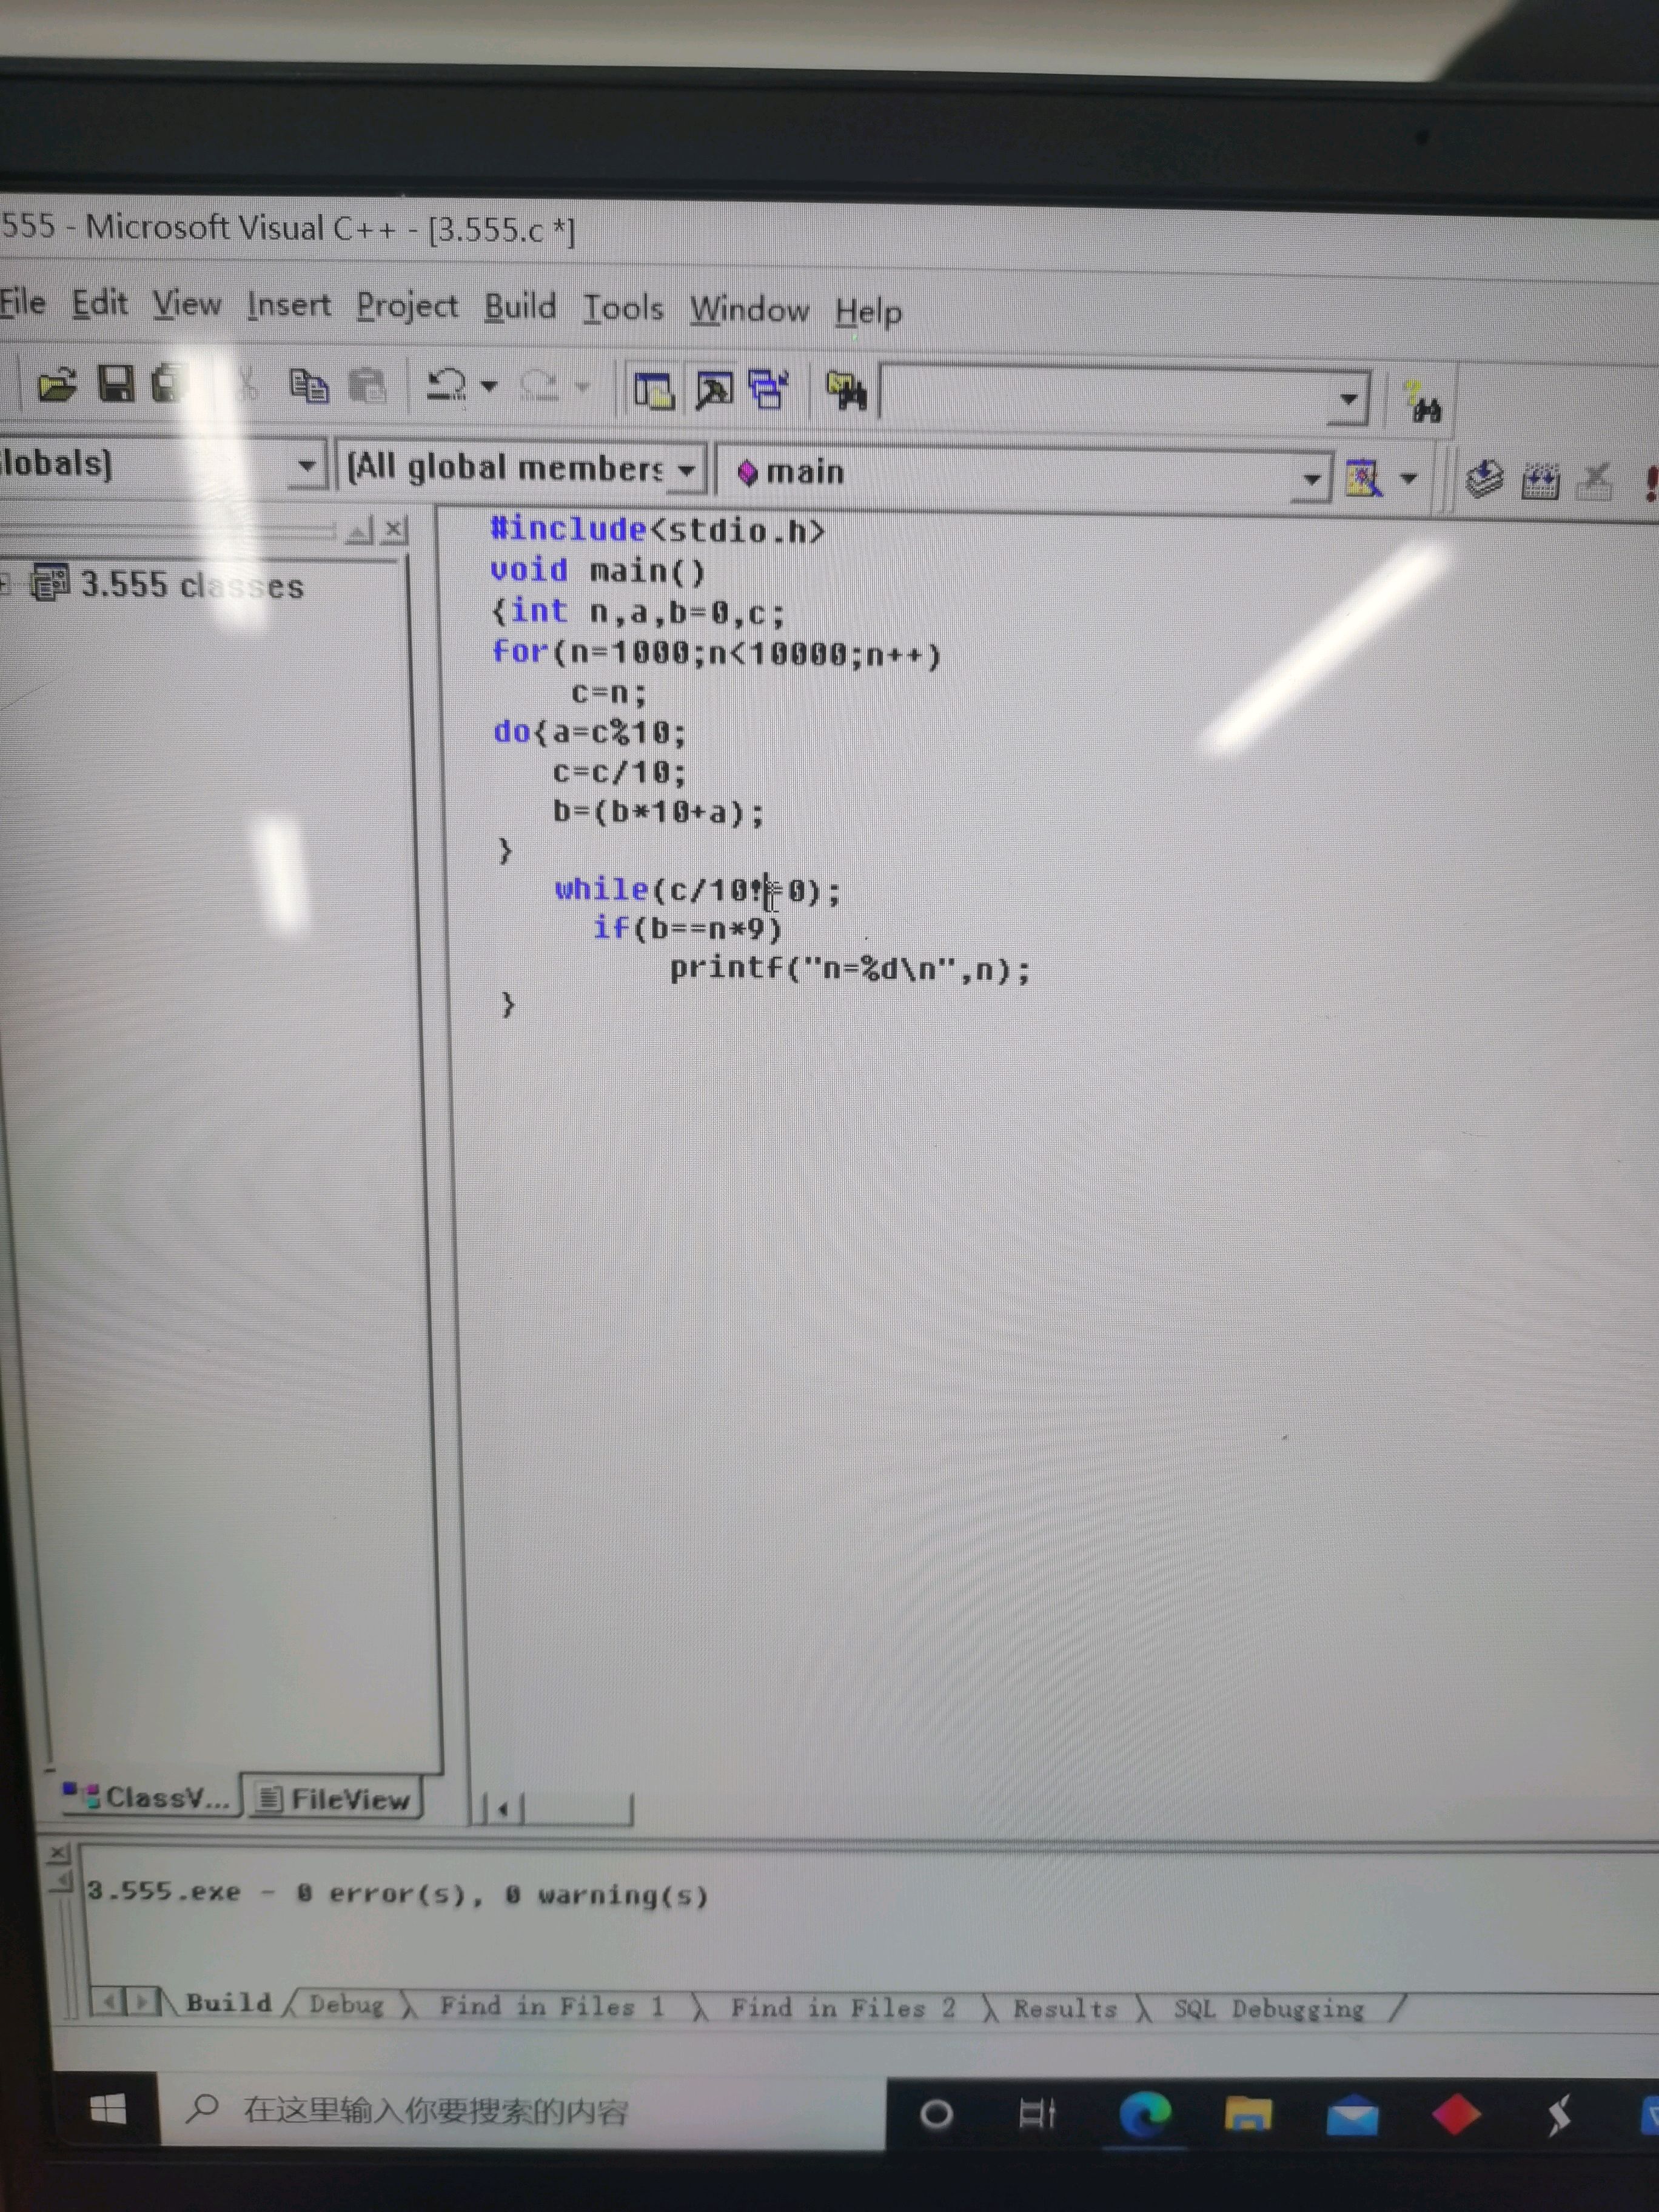Save the file with the floppy disk icon
1659x2212 pixels.
116,384
